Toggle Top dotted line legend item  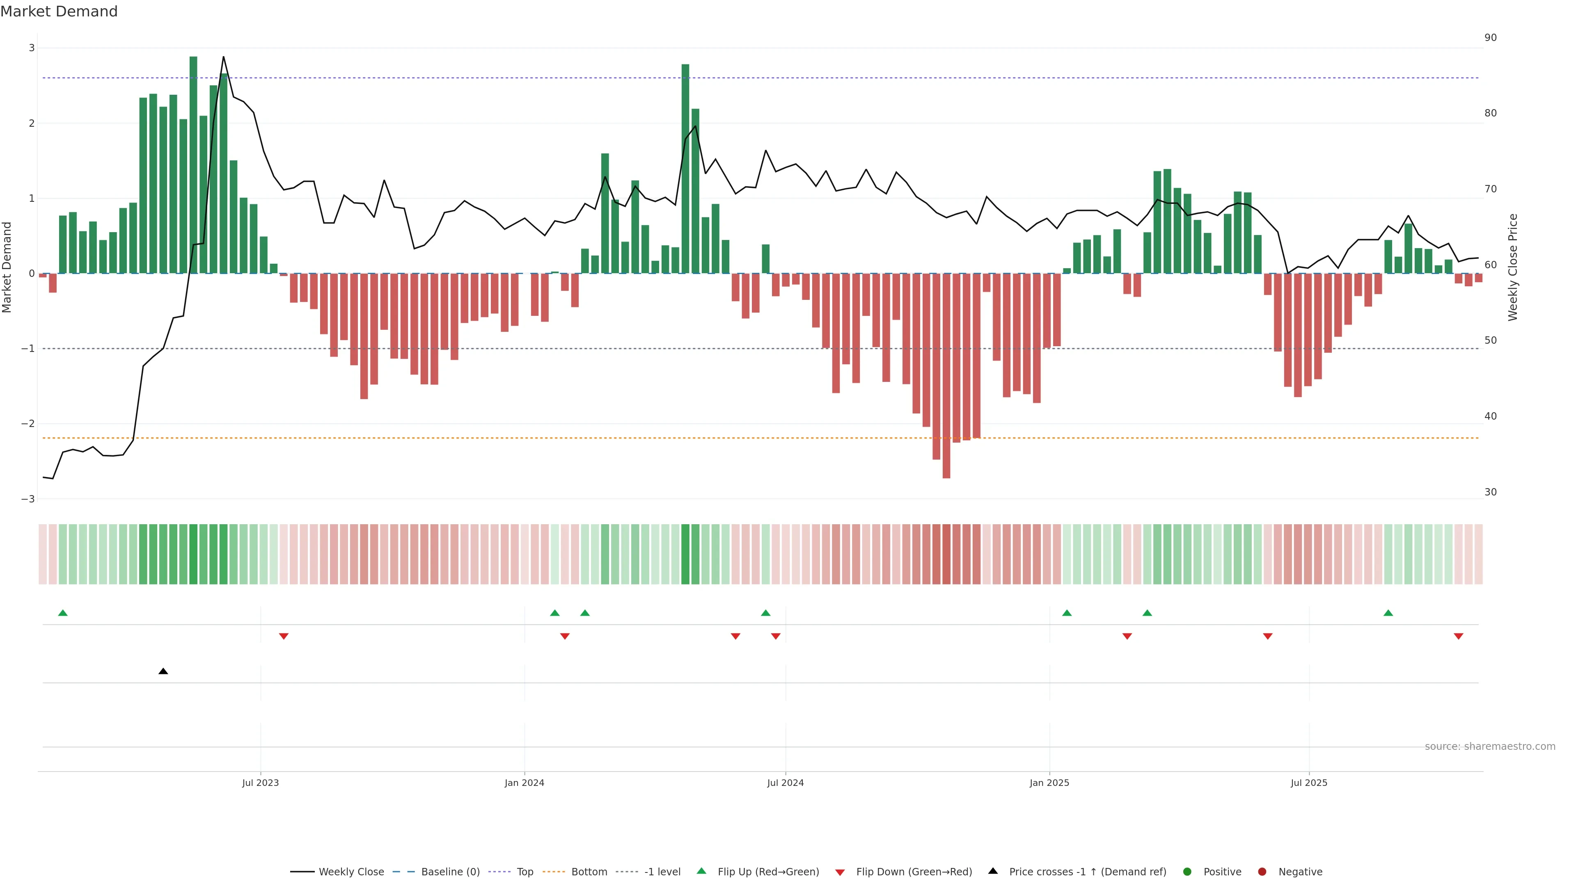[x=525, y=872]
